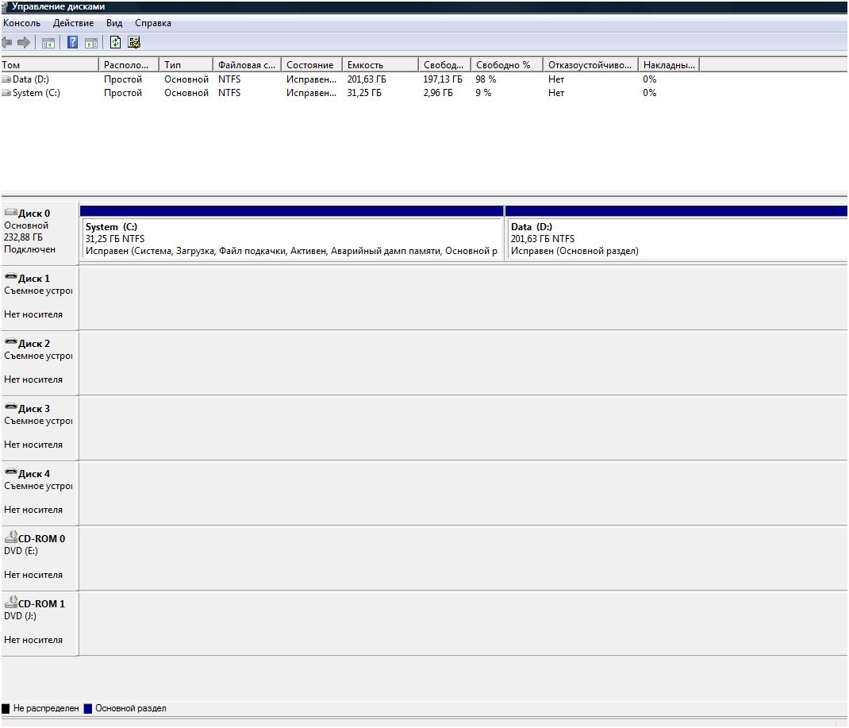Sort by the Емкость column header
Screen dimensions: 849x728
pos(380,65)
